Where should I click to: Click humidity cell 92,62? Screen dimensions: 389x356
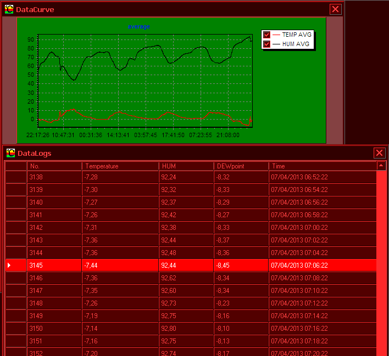[186, 278]
